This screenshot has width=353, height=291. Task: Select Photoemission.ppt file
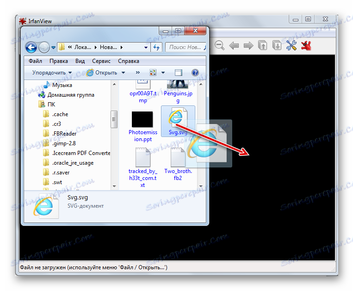(142, 126)
